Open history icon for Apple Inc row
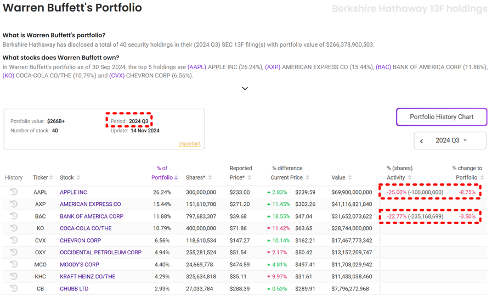Image resolution: width=492 pixels, height=296 pixels. pyautogui.click(x=14, y=192)
